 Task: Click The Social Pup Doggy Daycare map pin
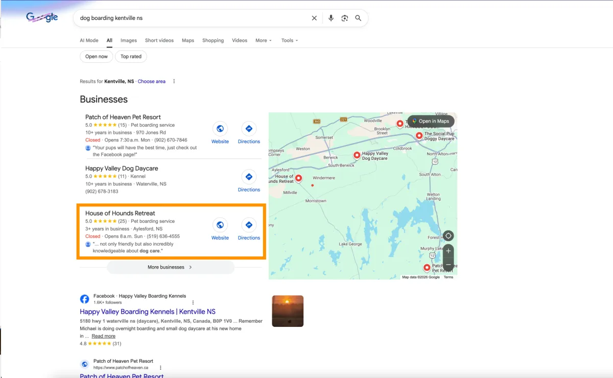pyautogui.click(x=419, y=136)
